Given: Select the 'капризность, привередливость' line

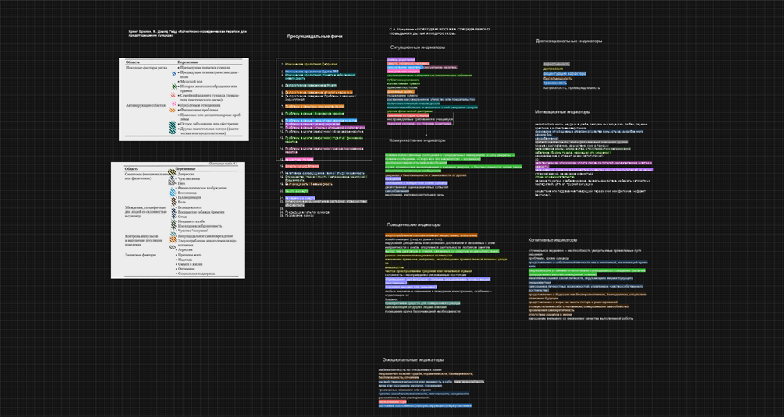Looking at the screenshot, I should click(572, 87).
